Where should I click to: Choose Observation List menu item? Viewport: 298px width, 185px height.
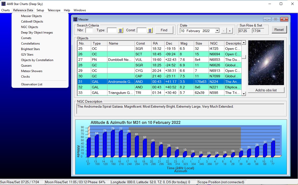[x=32, y=84]
